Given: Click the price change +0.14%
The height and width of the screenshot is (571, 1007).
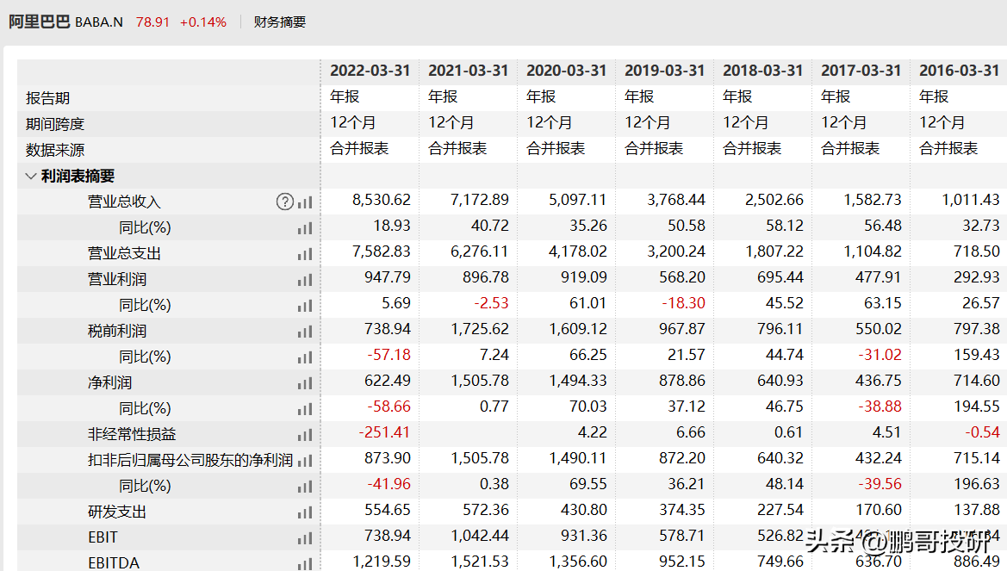Looking at the screenshot, I should coord(203,22).
